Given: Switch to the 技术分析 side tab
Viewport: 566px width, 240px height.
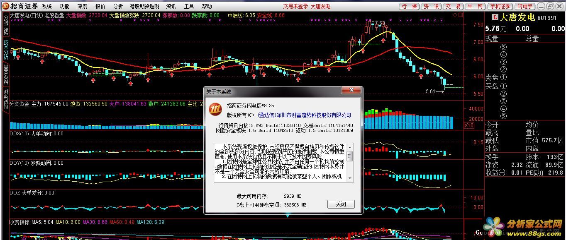Looking at the screenshot, I should pos(5,50).
